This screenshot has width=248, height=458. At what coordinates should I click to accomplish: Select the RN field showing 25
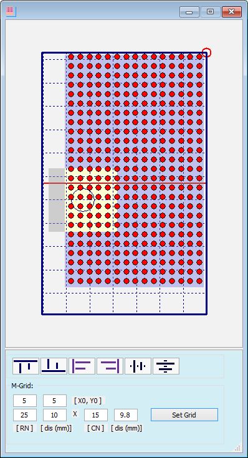[x=25, y=415]
